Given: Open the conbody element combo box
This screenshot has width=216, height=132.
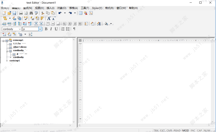Looking at the screenshot, I should (12, 29).
